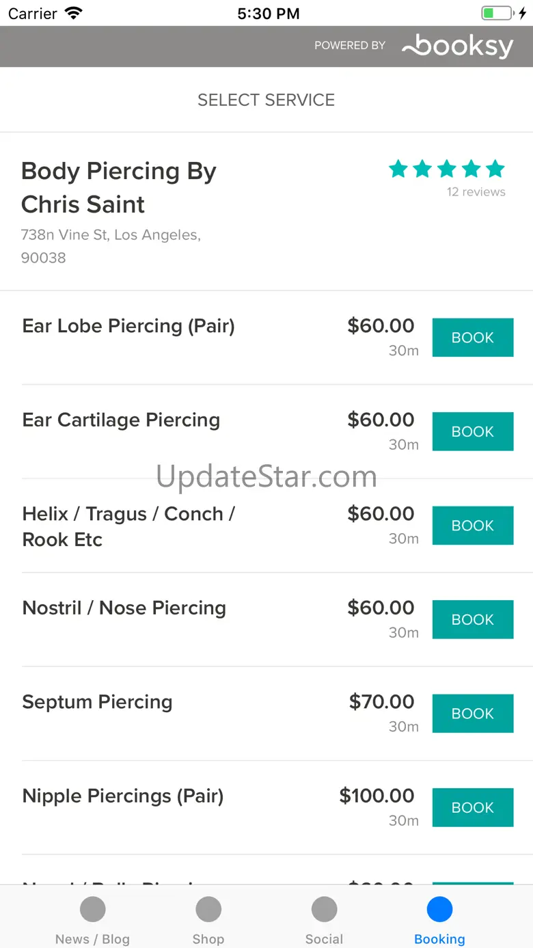Book the Nostril / Nose Piercing

click(472, 619)
